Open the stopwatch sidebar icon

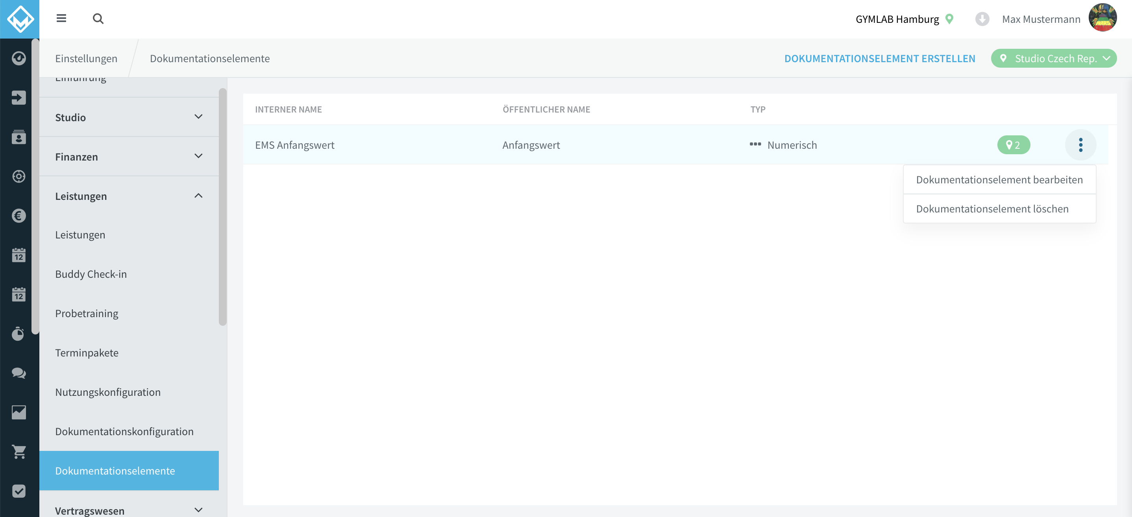18,334
